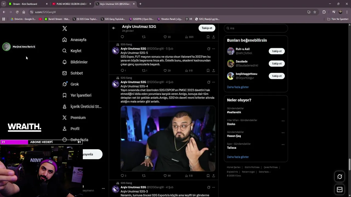
Task: Follow Ruh-u Asil with Takip et
Action: (277, 51)
